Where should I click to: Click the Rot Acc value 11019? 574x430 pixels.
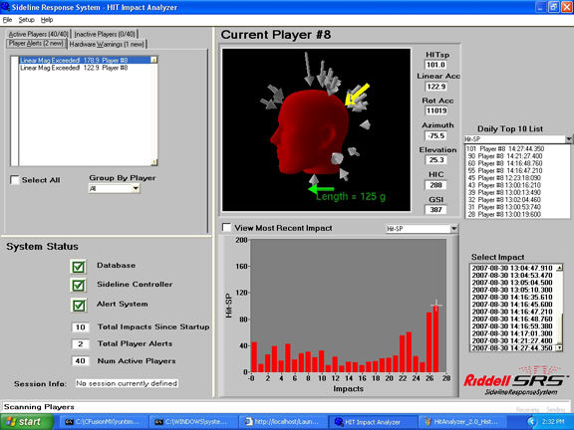coord(435,110)
